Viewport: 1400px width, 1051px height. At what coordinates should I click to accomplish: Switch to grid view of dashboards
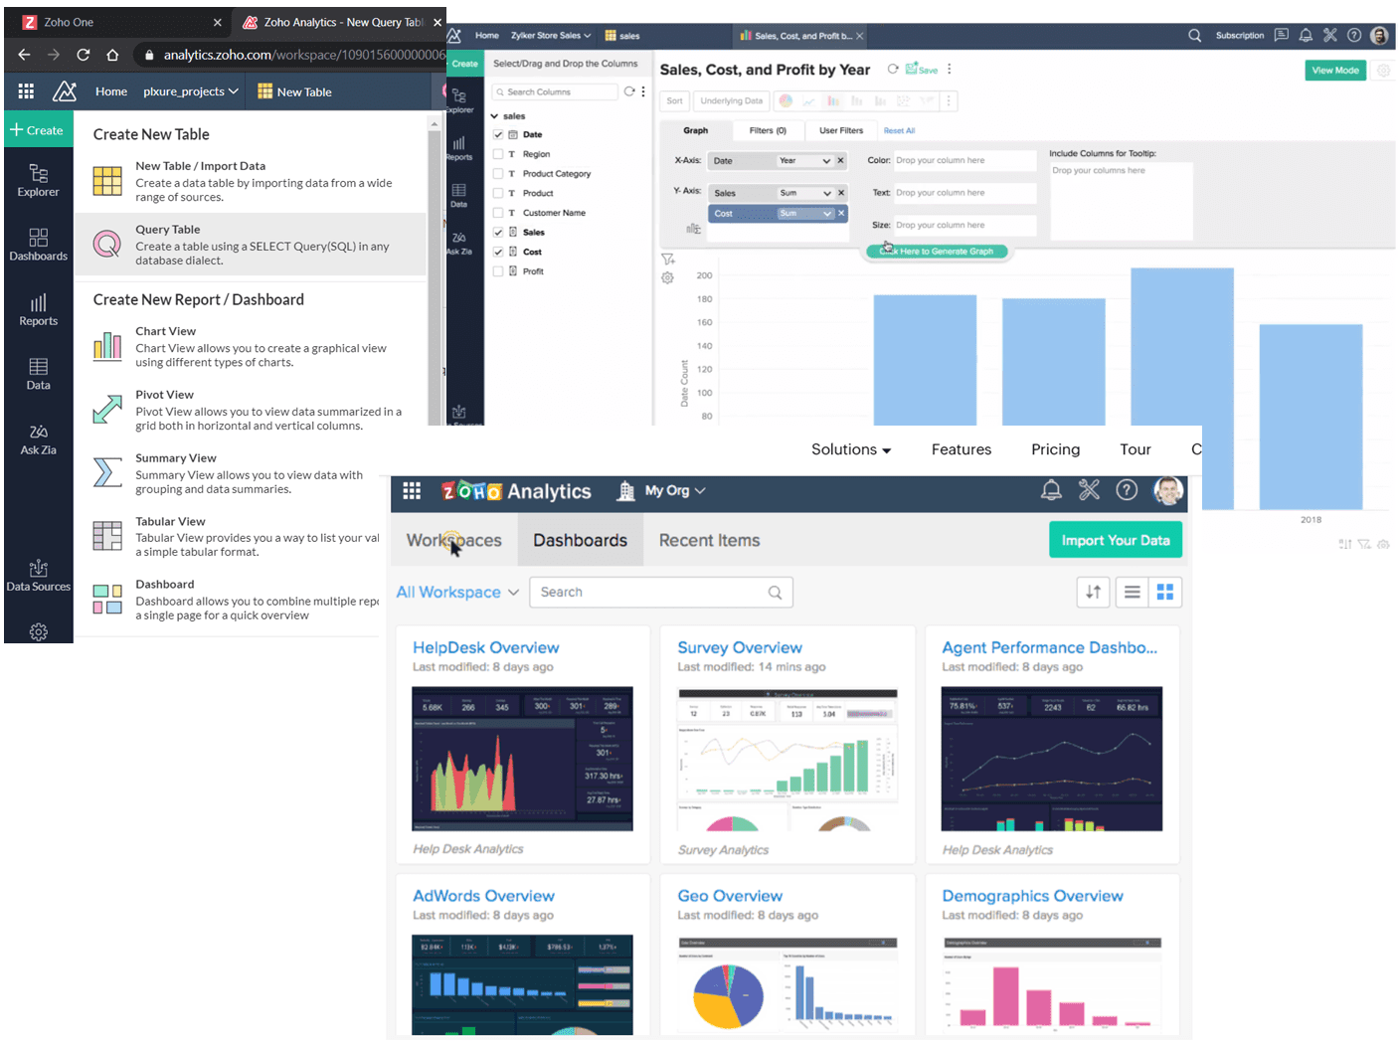(1164, 593)
